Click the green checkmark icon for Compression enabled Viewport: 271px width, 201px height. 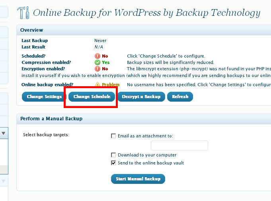pos(97,62)
